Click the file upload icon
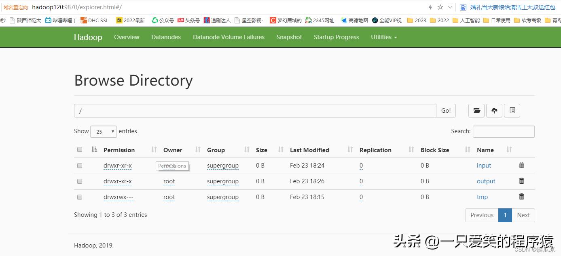The width and height of the screenshot is (561, 256). coord(494,110)
